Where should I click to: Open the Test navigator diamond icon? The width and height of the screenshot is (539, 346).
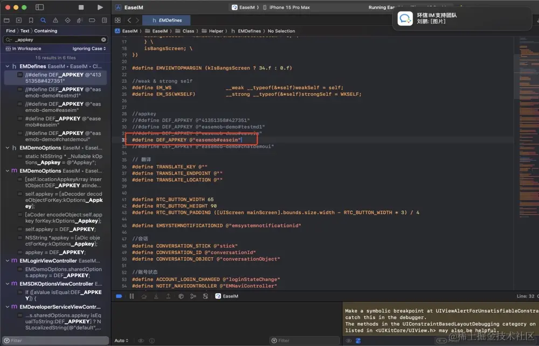(x=67, y=20)
